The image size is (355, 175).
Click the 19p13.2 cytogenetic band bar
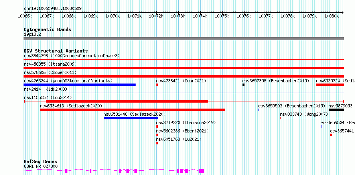(183, 39)
